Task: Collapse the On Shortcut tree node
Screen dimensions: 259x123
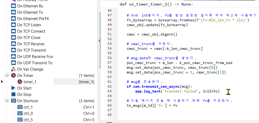Action: (x=7, y=101)
